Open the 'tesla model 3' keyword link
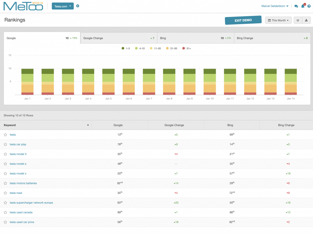Image resolution: width=313 pixels, height=234 pixels. tap(18, 154)
